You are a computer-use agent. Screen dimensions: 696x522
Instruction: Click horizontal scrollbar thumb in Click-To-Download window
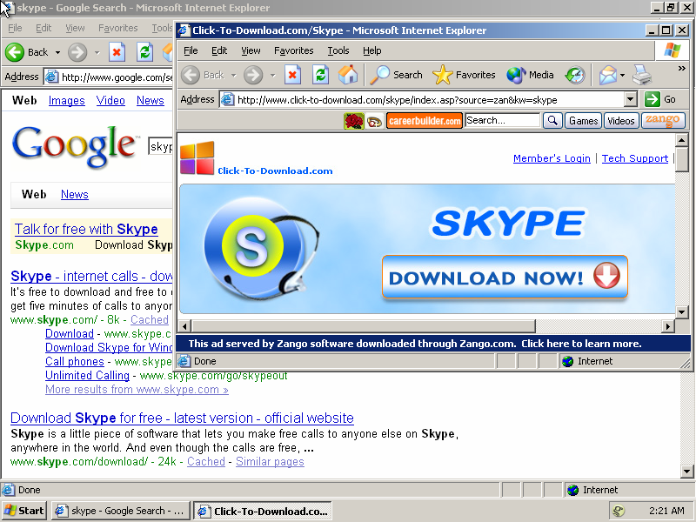pos(363,326)
